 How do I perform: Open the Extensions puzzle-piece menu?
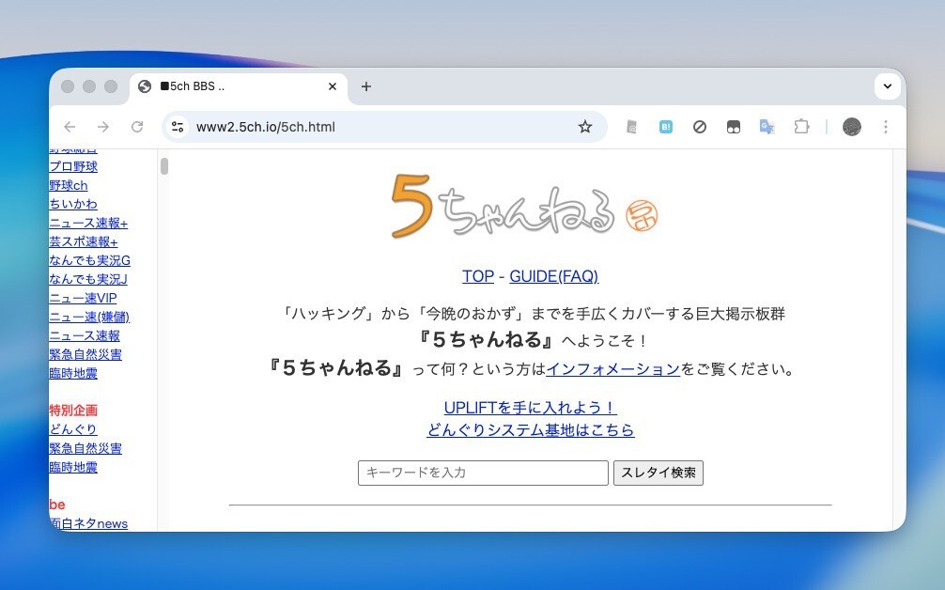(x=801, y=127)
